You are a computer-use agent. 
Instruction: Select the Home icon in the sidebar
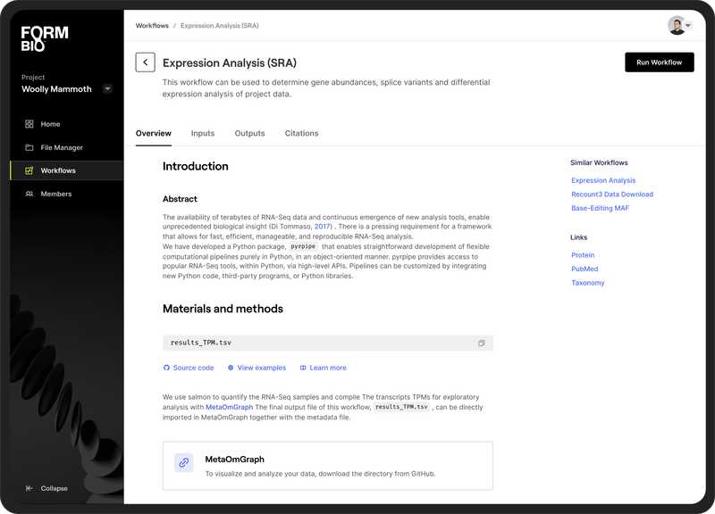coord(28,123)
